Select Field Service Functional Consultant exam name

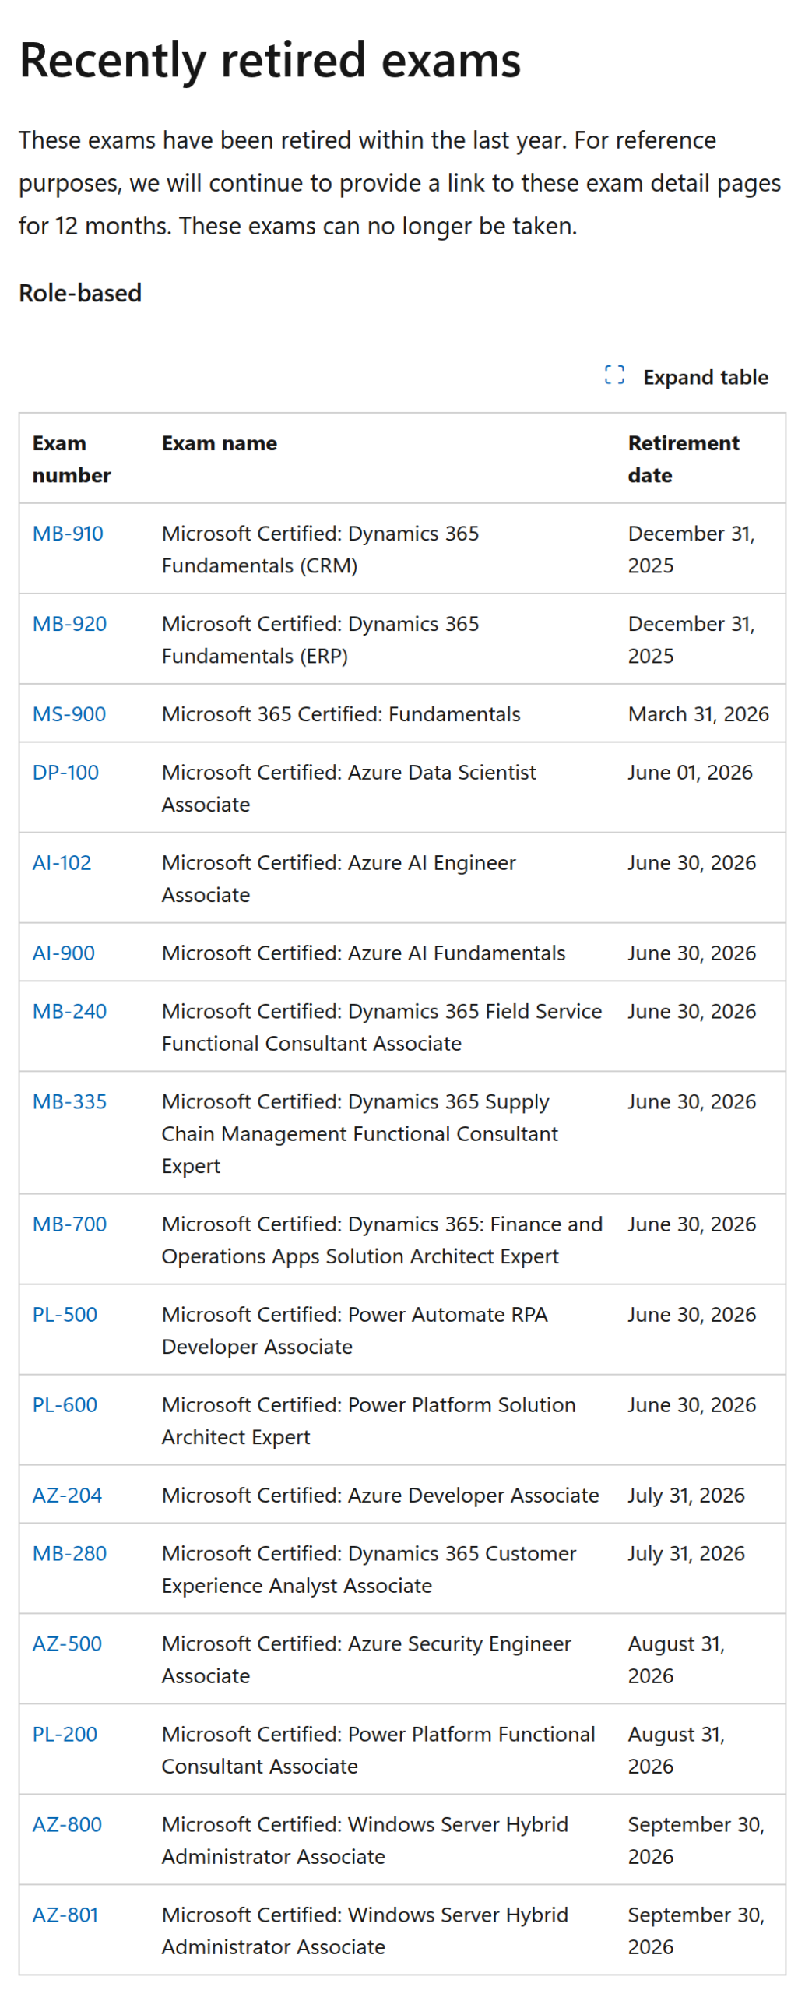tap(381, 1027)
